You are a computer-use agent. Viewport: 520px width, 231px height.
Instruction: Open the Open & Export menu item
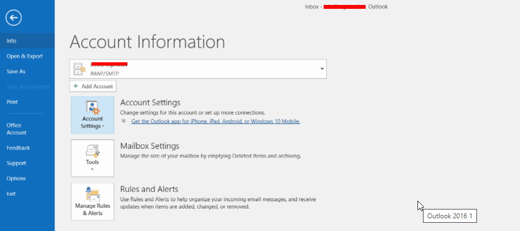point(24,56)
